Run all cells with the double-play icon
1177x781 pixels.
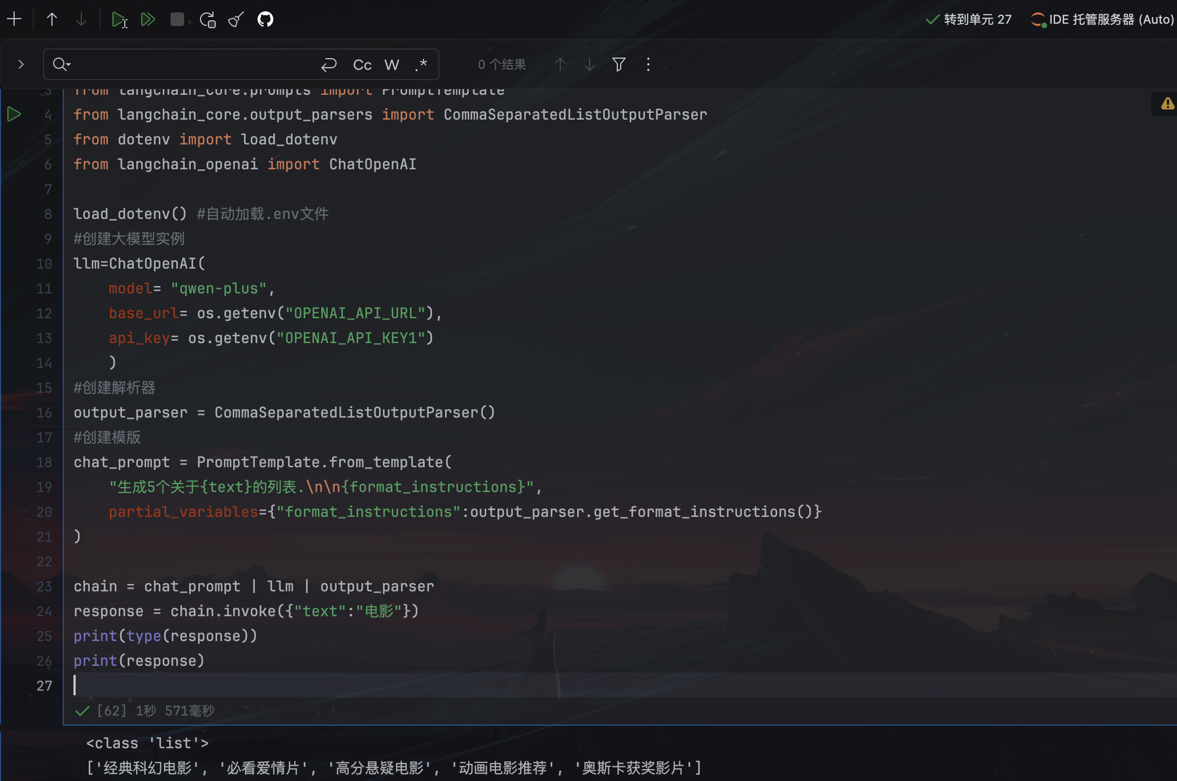(x=148, y=19)
